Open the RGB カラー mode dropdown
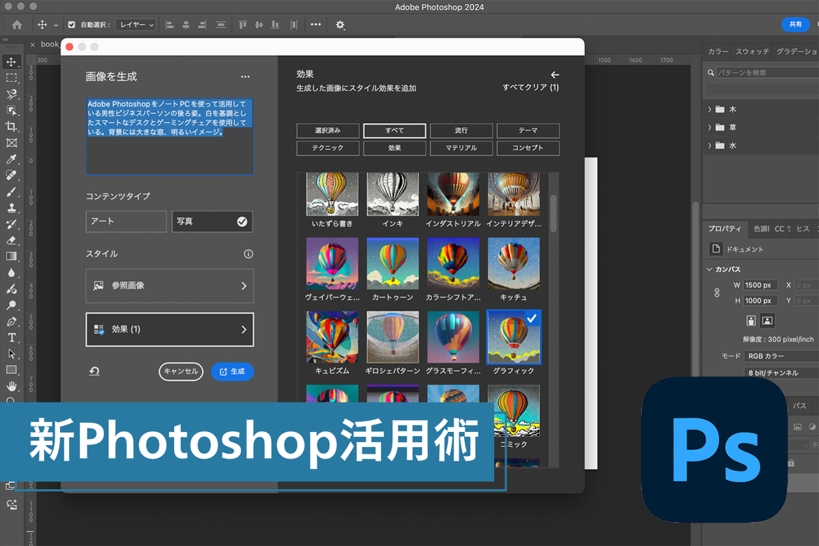This screenshot has height=546, width=819. click(x=781, y=356)
